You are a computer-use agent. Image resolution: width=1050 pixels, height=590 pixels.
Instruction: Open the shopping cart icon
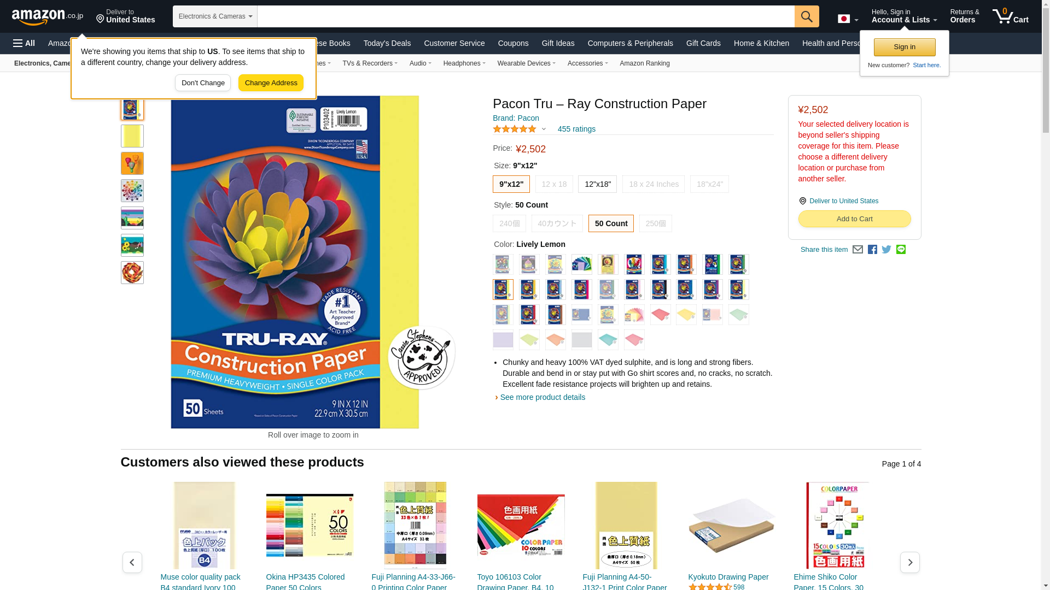click(x=1010, y=16)
